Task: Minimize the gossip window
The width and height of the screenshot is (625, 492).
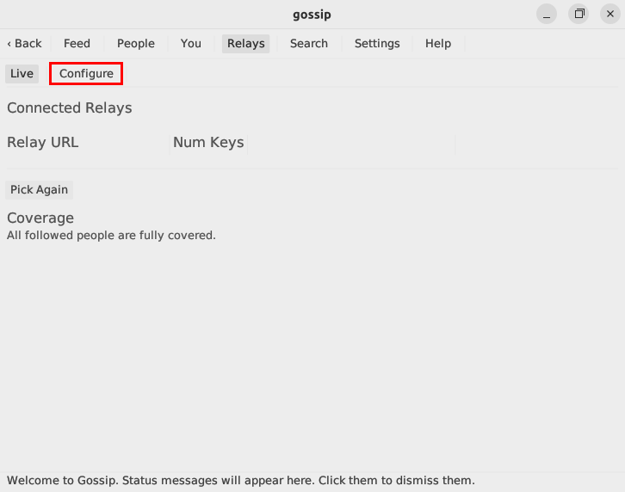Action: (547, 14)
